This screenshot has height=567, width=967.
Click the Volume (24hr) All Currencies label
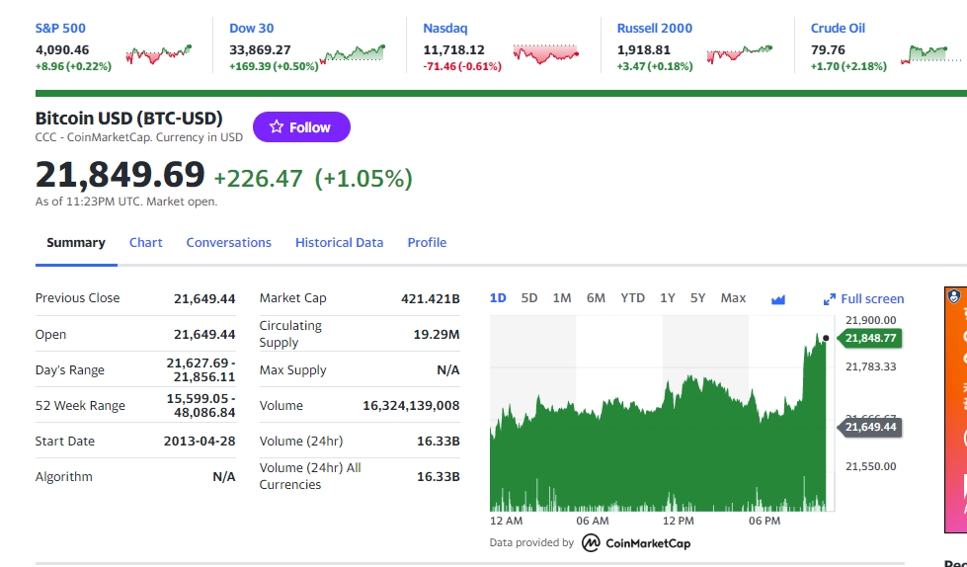point(310,476)
